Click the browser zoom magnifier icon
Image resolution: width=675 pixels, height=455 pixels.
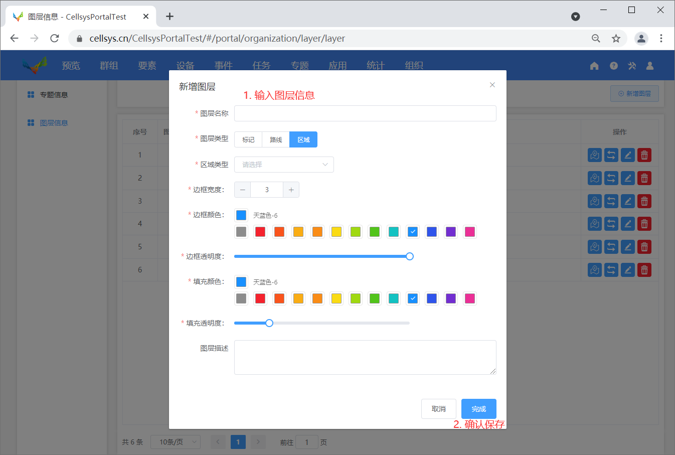596,38
